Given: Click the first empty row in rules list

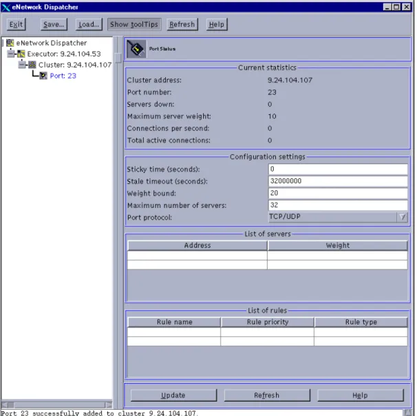Looking at the screenshot, I should pos(267,332).
